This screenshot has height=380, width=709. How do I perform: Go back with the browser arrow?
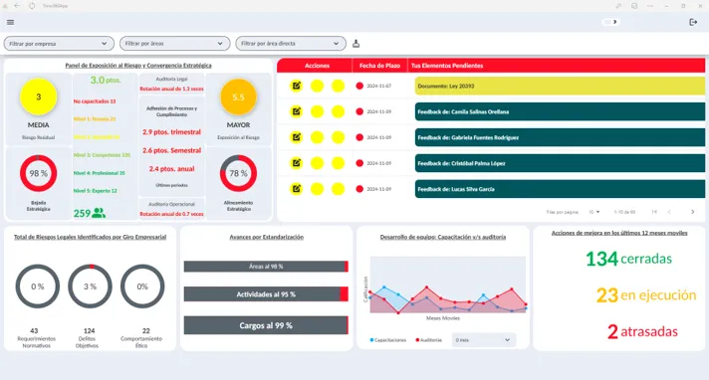click(x=17, y=6)
